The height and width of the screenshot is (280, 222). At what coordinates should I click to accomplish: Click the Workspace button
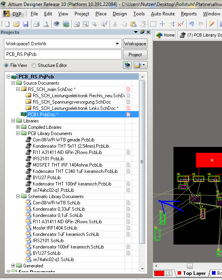coord(135,44)
